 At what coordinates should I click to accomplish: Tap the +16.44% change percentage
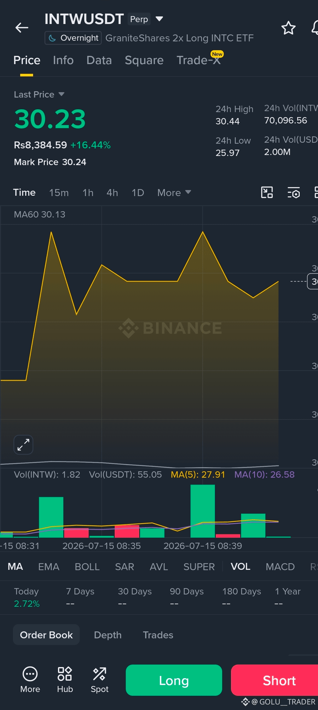(x=90, y=145)
